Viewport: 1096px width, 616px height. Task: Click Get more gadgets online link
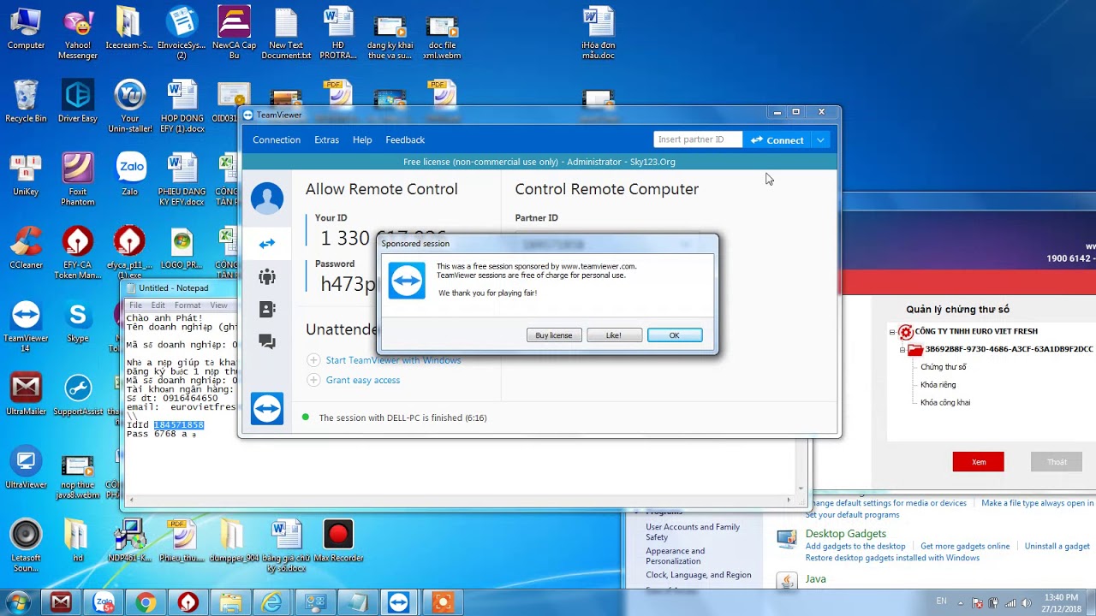click(x=965, y=546)
